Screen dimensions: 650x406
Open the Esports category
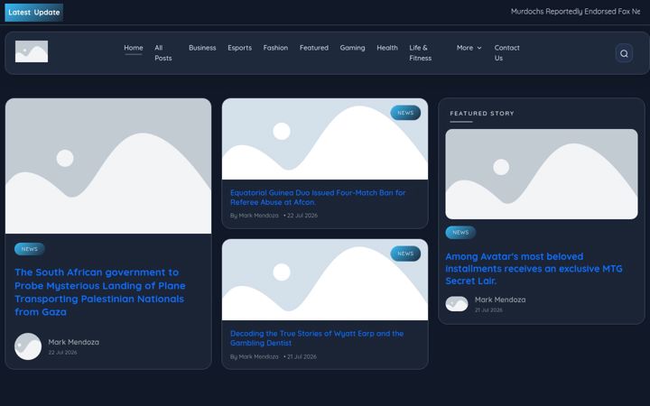(x=239, y=48)
